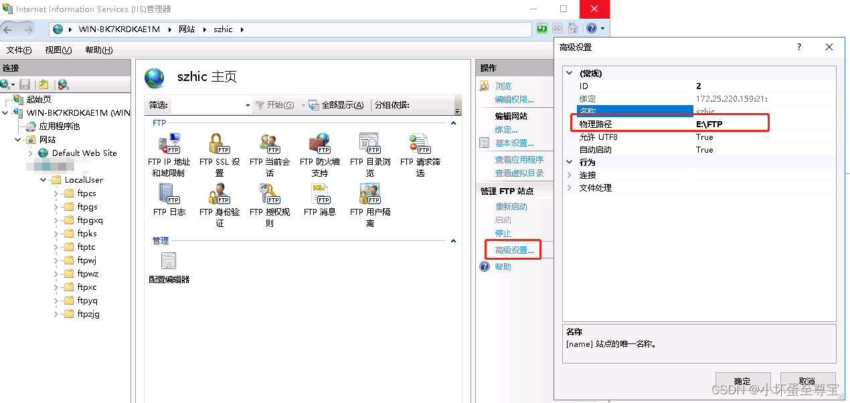Click the save icon in 连接 toolbar
The image size is (850, 403).
click(x=25, y=84)
